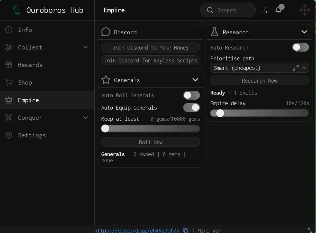Screen dimensions: 316x233
Task: Click the Generals star icon
Action: [x=106, y=80]
